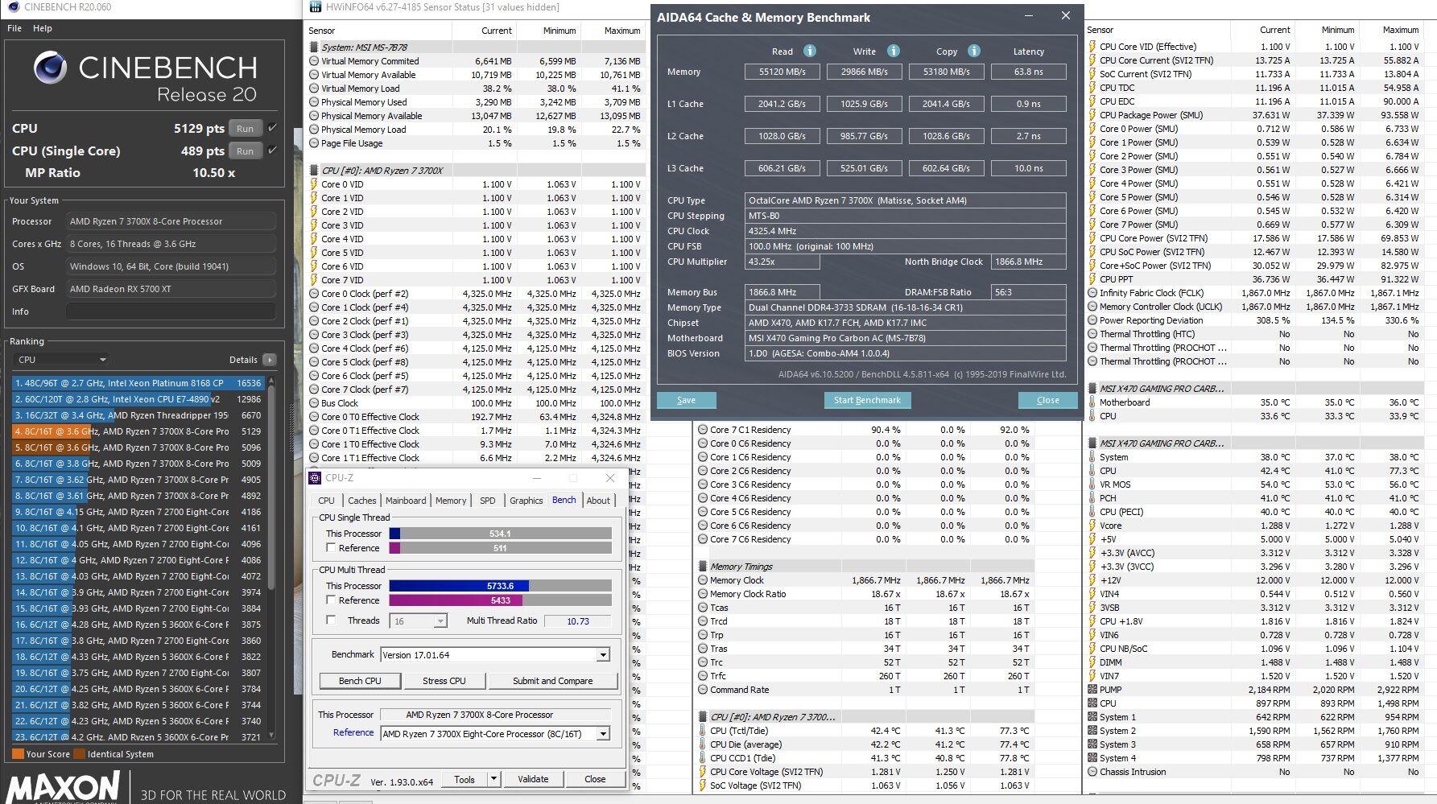The width and height of the screenshot is (1437, 804).
Task: Click Save in AIDA64 benchmark window
Action: point(686,400)
